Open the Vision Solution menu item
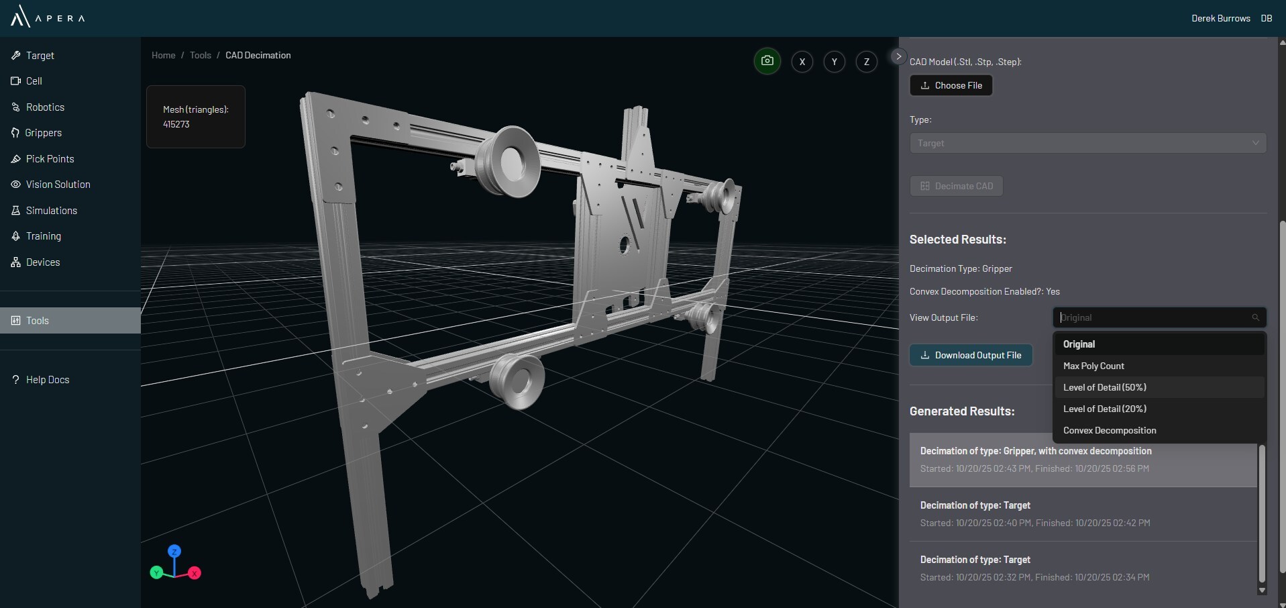The height and width of the screenshot is (608, 1286). point(70,185)
